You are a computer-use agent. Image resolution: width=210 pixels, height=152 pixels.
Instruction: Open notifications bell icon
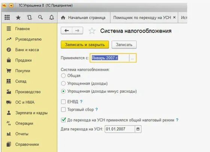(51, 17)
